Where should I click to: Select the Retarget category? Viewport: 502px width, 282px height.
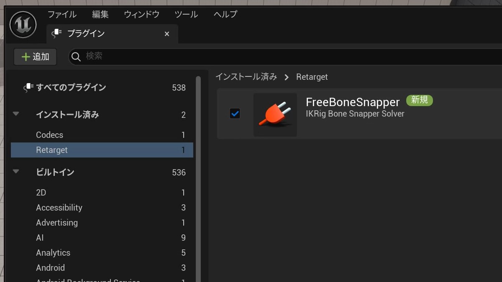tap(102, 150)
